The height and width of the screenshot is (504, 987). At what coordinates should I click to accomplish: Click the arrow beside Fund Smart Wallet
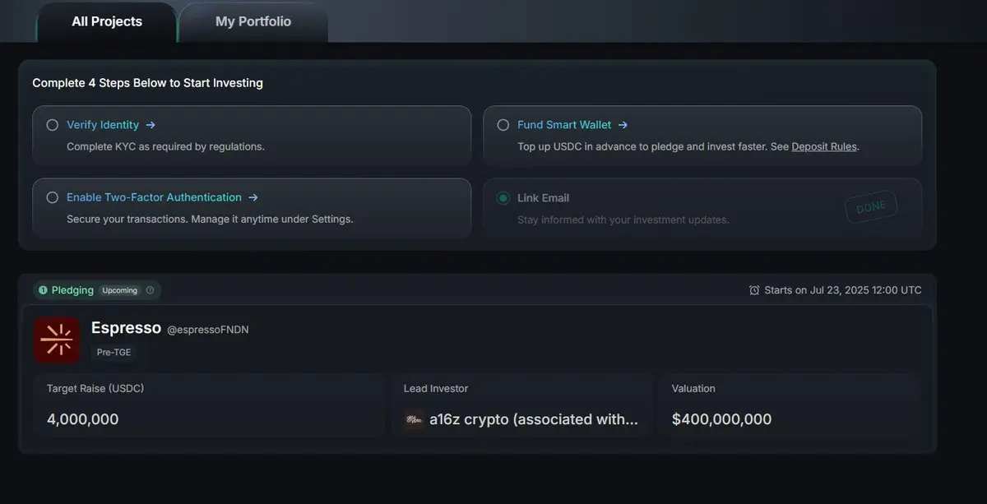click(x=623, y=125)
